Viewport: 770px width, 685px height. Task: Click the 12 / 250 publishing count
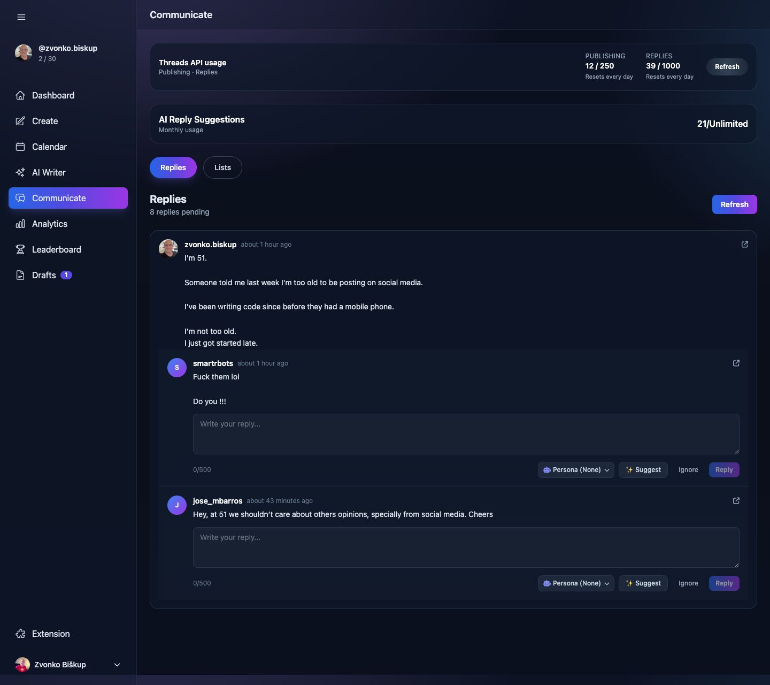click(x=599, y=66)
